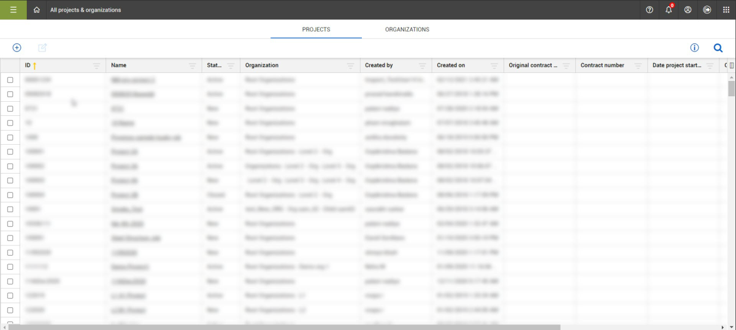This screenshot has width=736, height=330.
Task: Click the add new project plus icon
Action: (x=17, y=48)
